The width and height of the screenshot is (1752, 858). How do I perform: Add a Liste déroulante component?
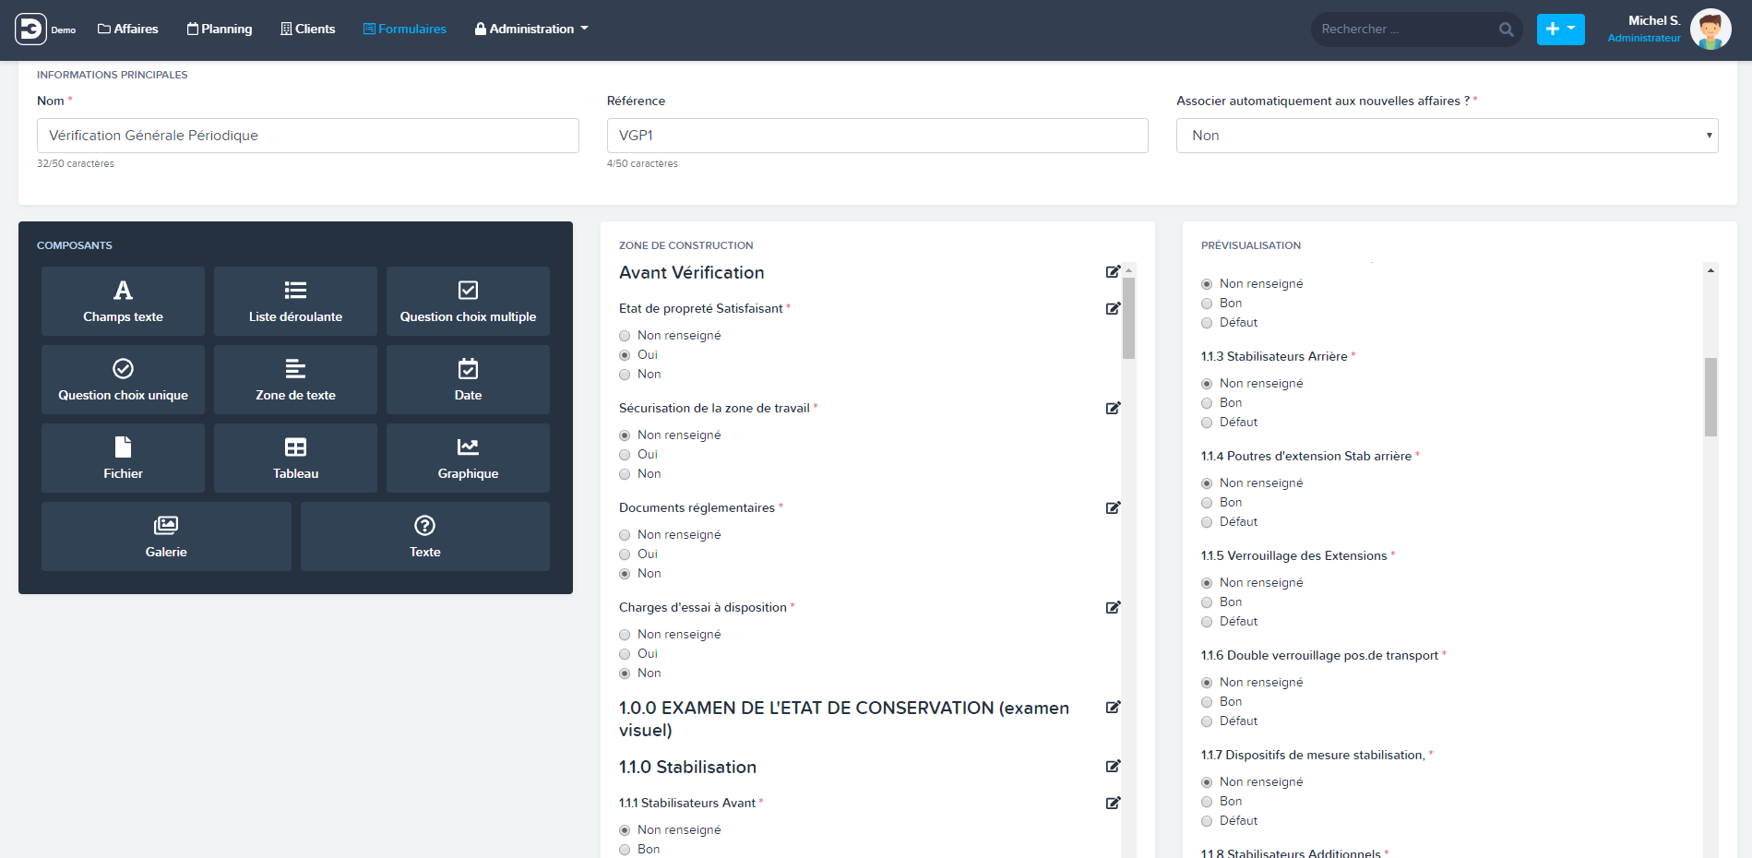295,301
